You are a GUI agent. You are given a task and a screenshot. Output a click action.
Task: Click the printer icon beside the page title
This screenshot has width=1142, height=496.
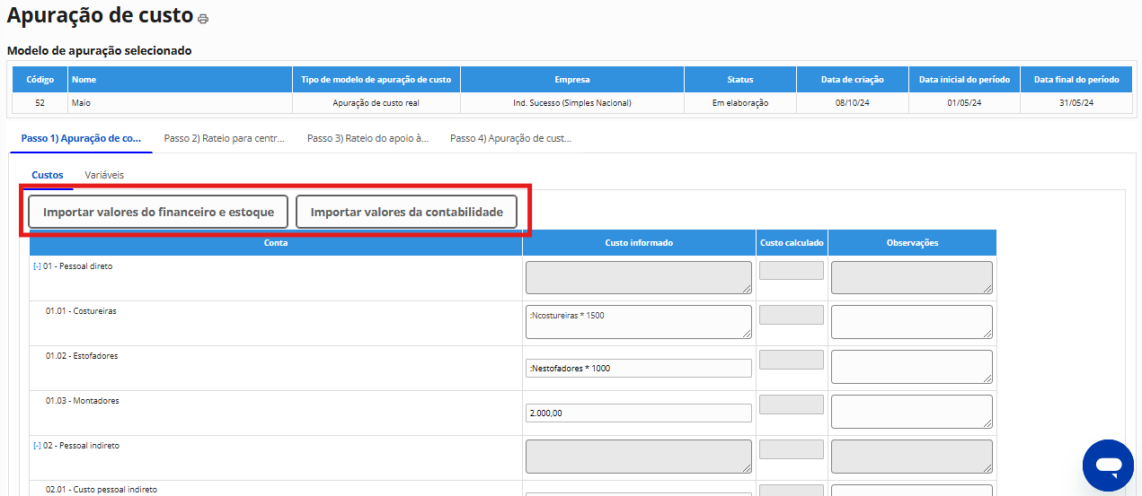tap(203, 19)
